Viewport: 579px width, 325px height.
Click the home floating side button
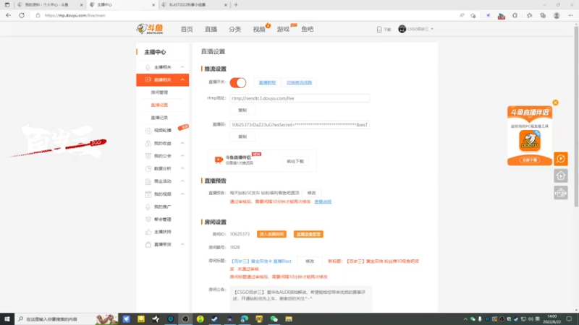coord(560,175)
